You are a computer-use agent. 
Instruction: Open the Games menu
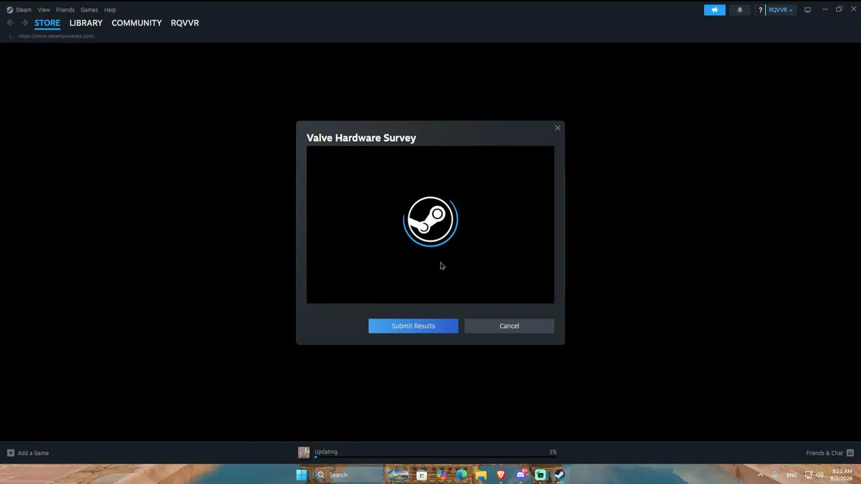[89, 10]
